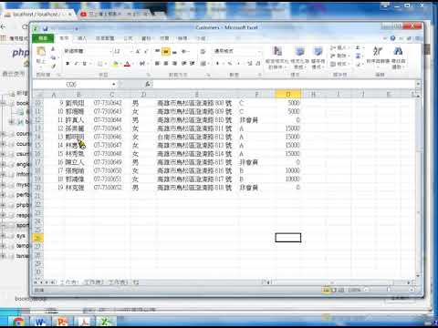Click the Wrap Text icon
This screenshot has width=438, height=328.
click(203, 51)
